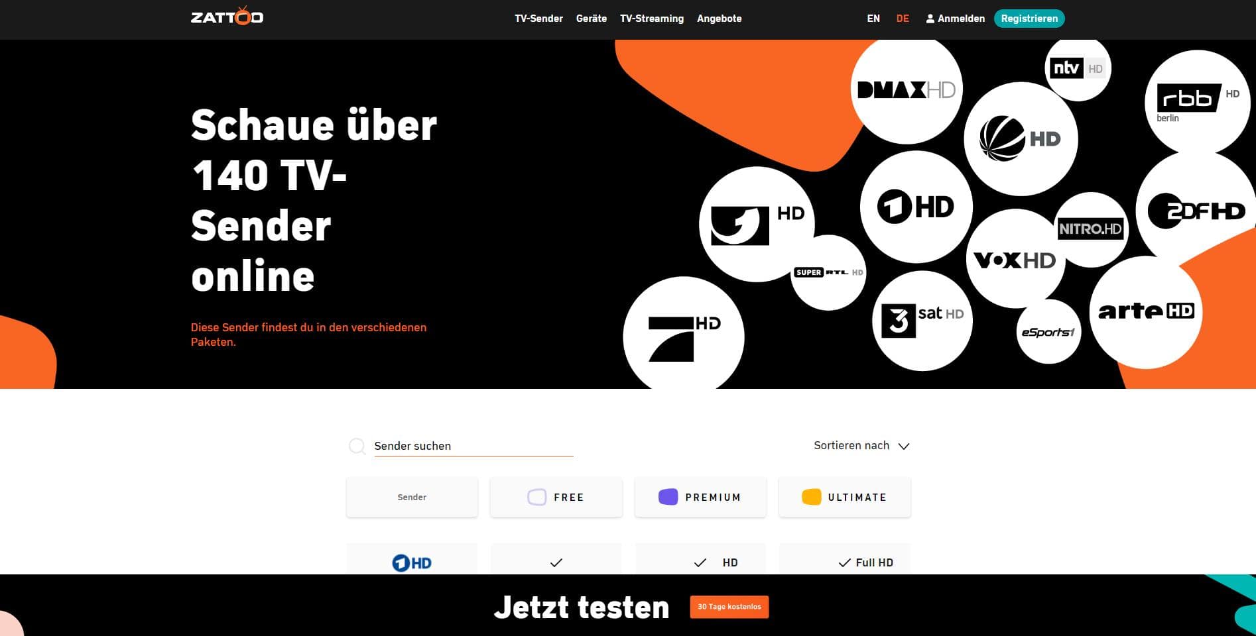Click the Registrieren button
This screenshot has height=636, width=1256.
1029,19
